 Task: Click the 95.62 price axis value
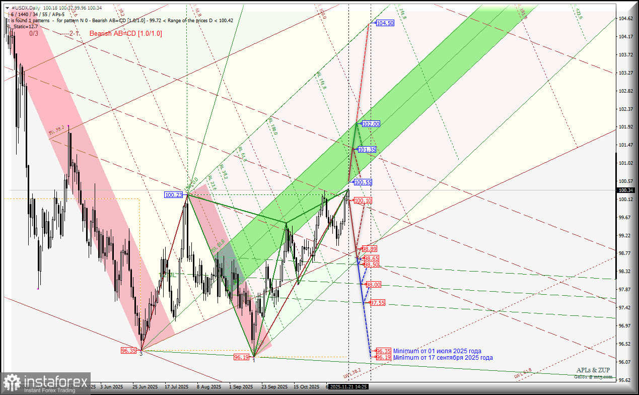click(624, 380)
